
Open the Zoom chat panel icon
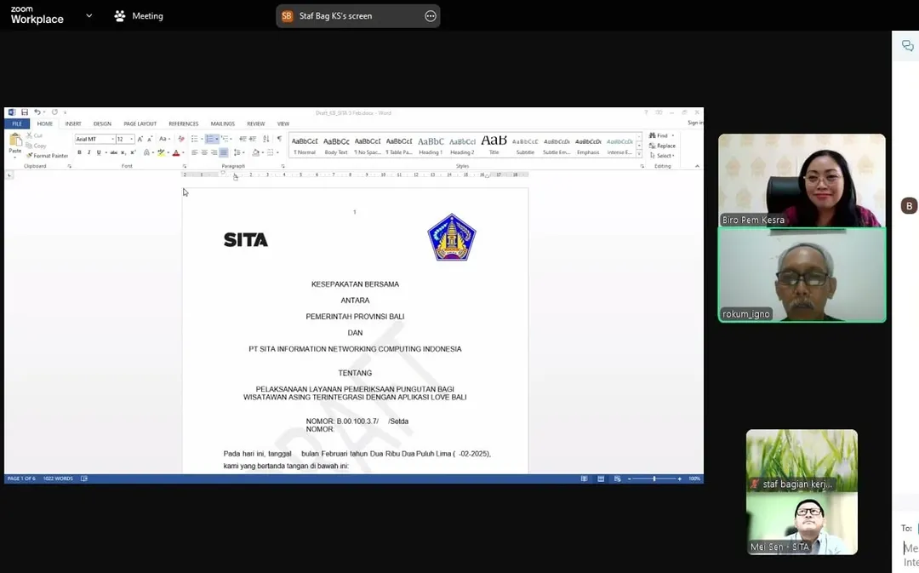[907, 46]
